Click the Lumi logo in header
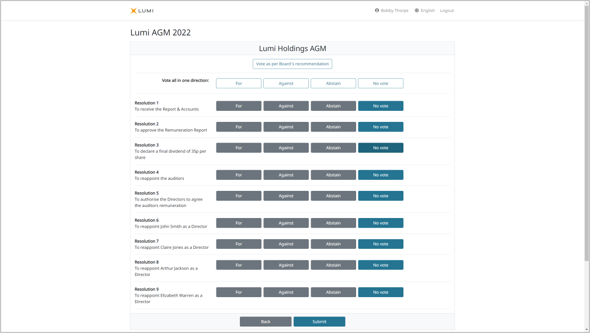590x333 pixels. click(x=142, y=11)
